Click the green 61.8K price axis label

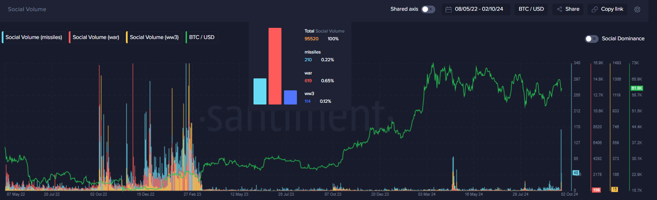[x=636, y=88]
